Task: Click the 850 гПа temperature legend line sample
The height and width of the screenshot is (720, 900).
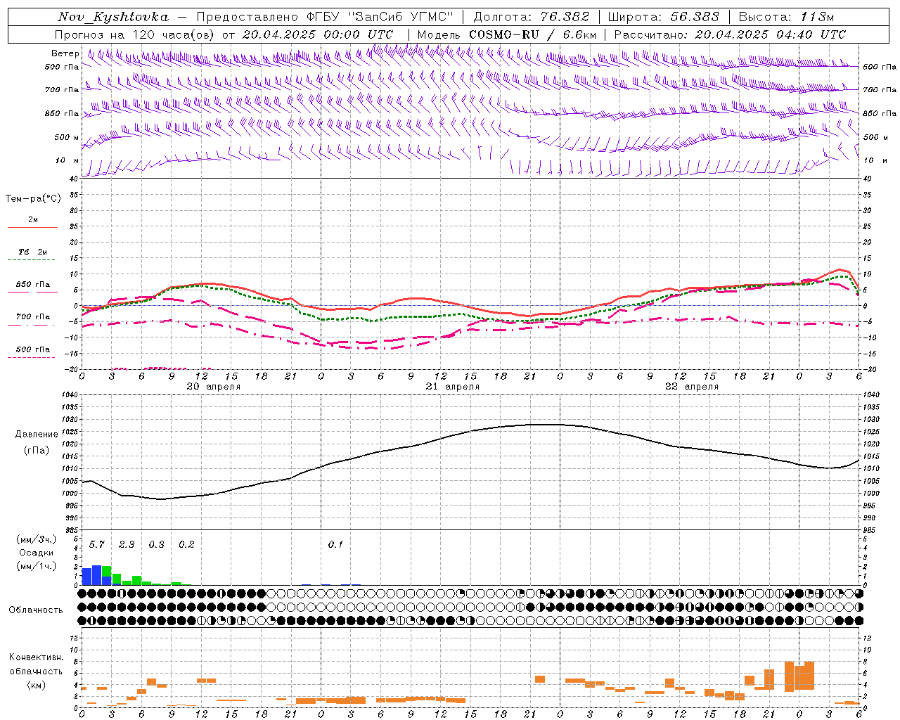Action: [x=32, y=292]
